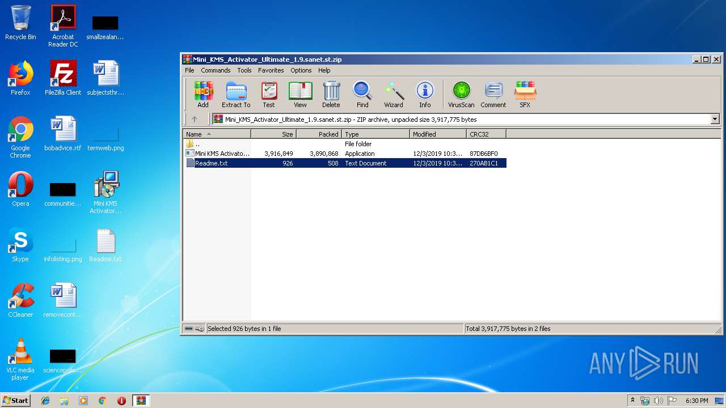Open the File menu

pyautogui.click(x=189, y=70)
